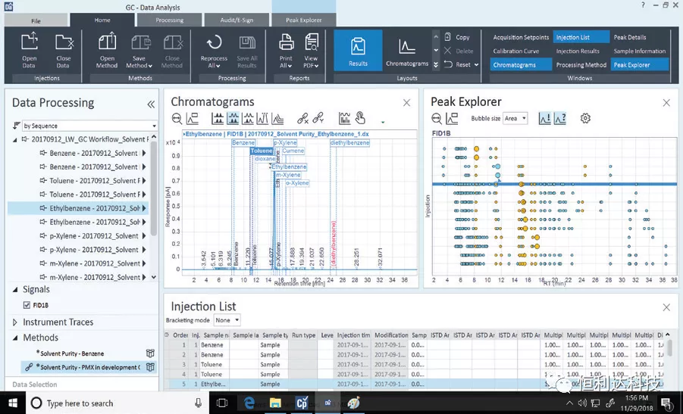Collapse the Data Processing panel
Screen dimensions: 683x414
pyautogui.click(x=150, y=104)
